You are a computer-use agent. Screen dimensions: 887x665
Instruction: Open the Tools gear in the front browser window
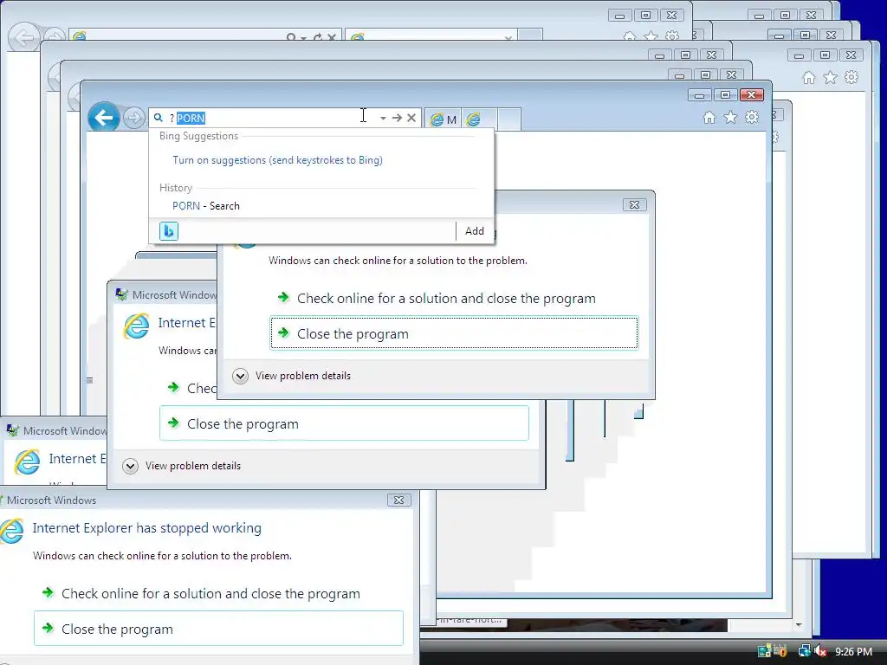pos(752,117)
